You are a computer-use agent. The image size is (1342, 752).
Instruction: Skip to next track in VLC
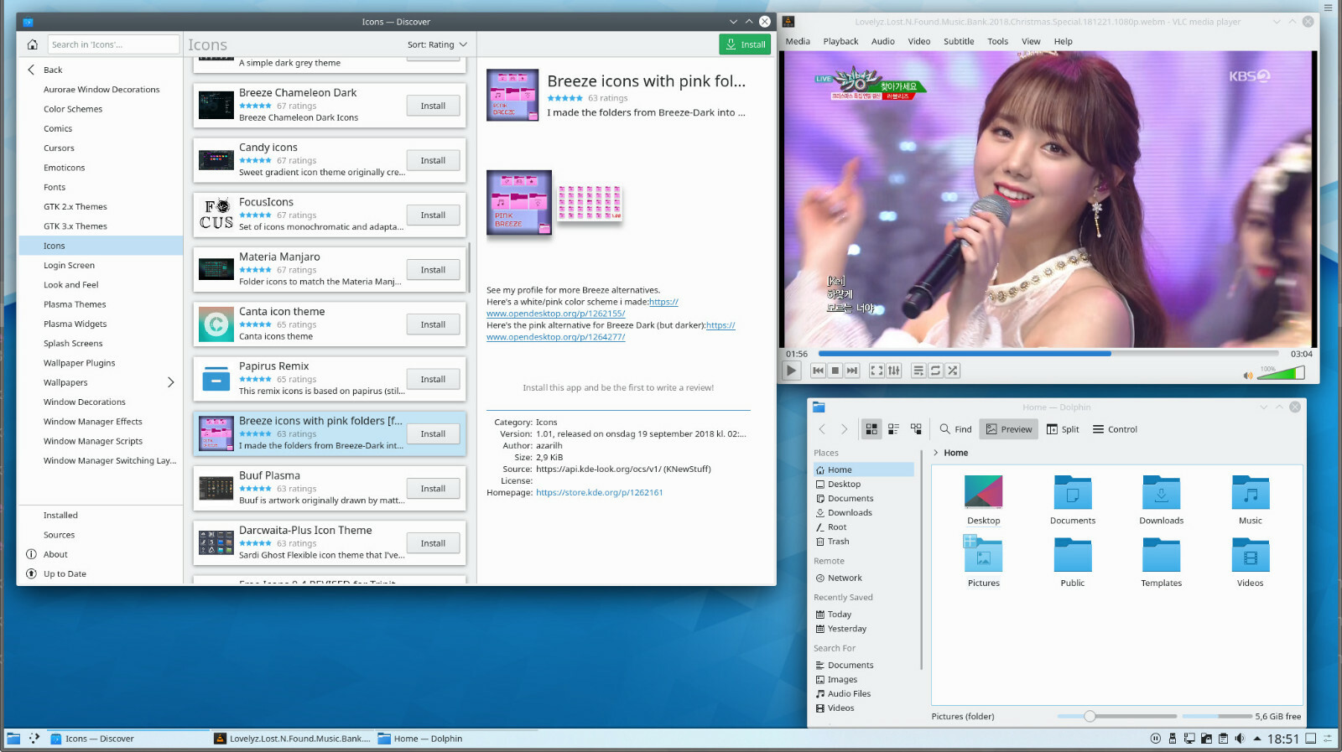pos(852,371)
